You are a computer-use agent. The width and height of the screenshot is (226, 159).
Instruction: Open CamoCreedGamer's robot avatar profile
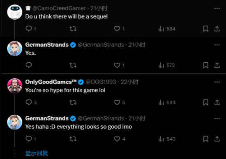pos(14,12)
